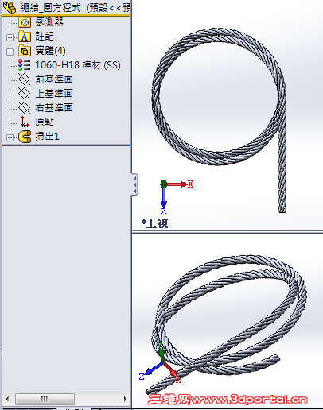Click the sweep feature icon beside 掃出1
Screen dimensions: 323x410
(25, 137)
